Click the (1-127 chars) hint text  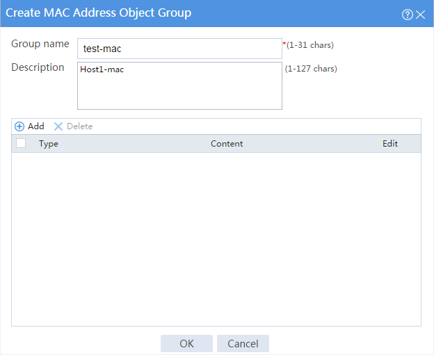(311, 69)
